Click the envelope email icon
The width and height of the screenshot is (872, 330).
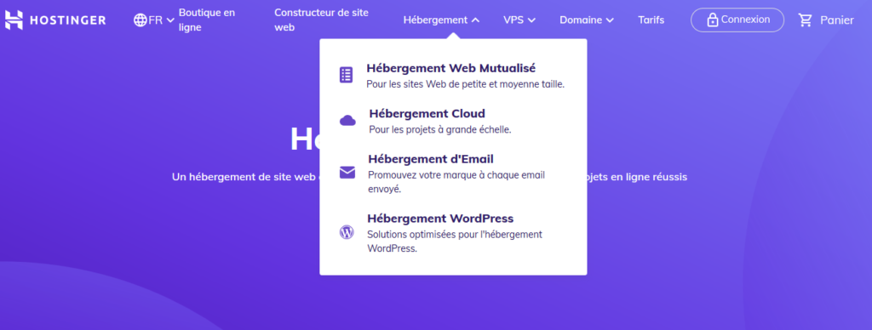347,173
